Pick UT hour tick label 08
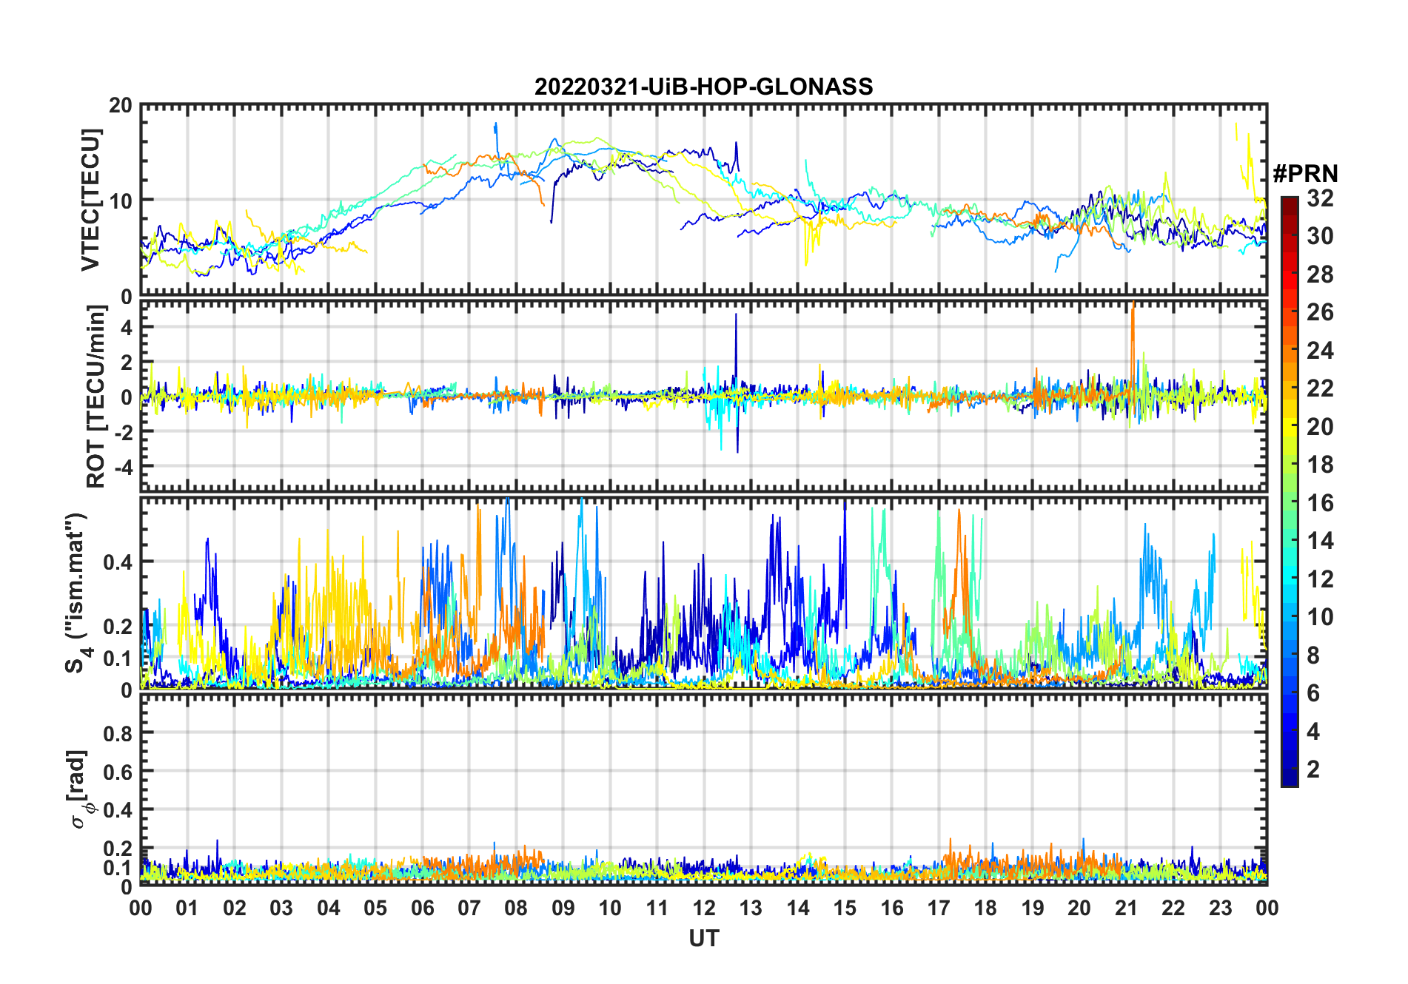This screenshot has height=984, width=1408. click(516, 908)
